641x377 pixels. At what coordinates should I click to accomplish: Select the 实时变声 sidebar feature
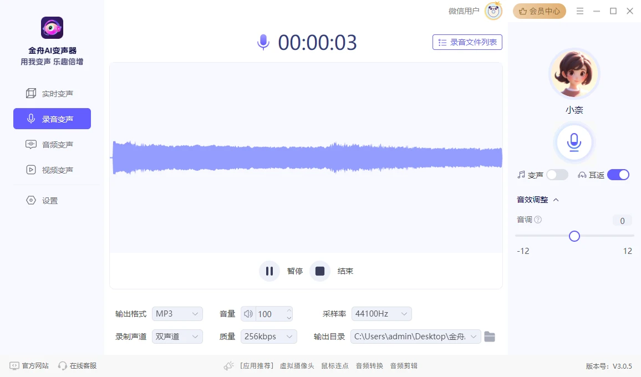click(51, 93)
